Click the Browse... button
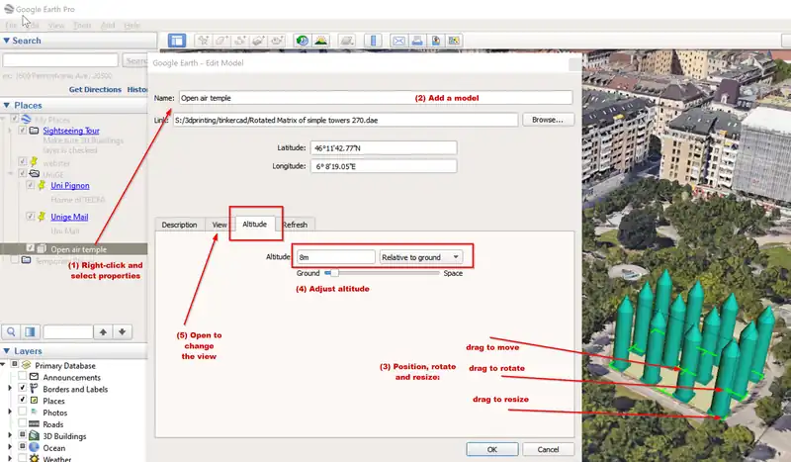Viewport: 791px width, 462px height. coord(547,120)
